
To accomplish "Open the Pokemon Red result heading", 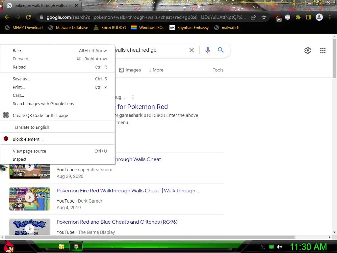I will click(142, 107).
